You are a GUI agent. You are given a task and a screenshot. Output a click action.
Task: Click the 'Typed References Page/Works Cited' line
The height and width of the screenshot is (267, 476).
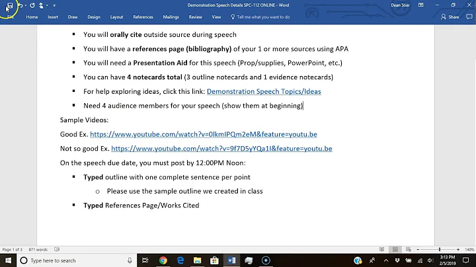tap(141, 206)
